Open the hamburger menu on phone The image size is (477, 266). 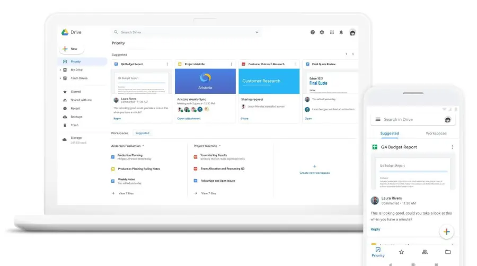pos(378,119)
